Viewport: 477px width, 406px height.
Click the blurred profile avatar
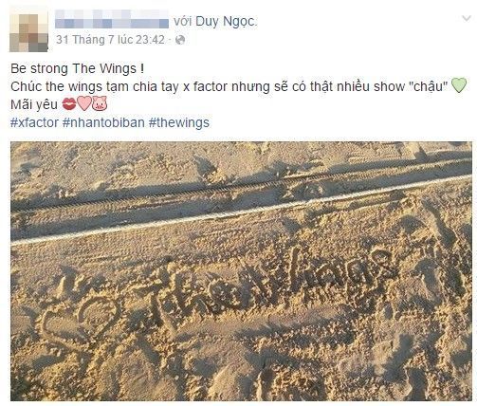(28, 31)
